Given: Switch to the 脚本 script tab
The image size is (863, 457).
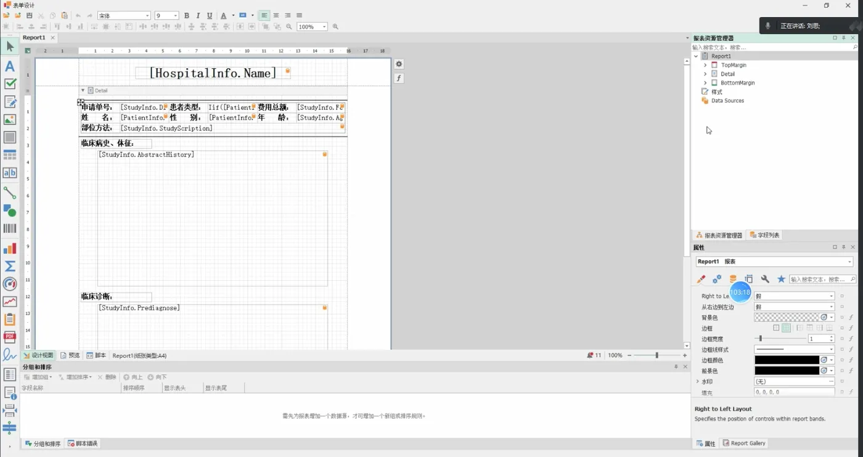Looking at the screenshot, I should click(x=96, y=355).
